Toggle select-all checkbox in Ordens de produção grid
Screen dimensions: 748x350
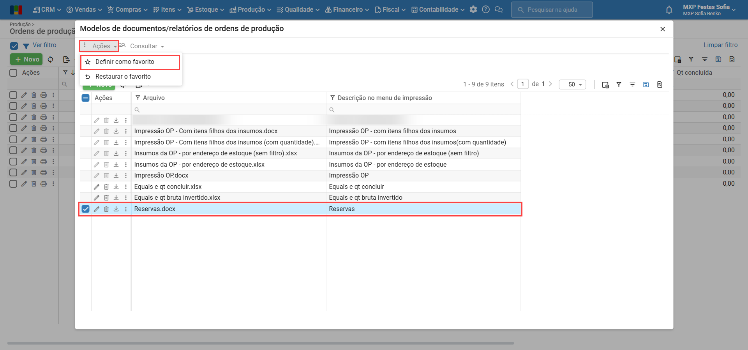click(x=13, y=73)
